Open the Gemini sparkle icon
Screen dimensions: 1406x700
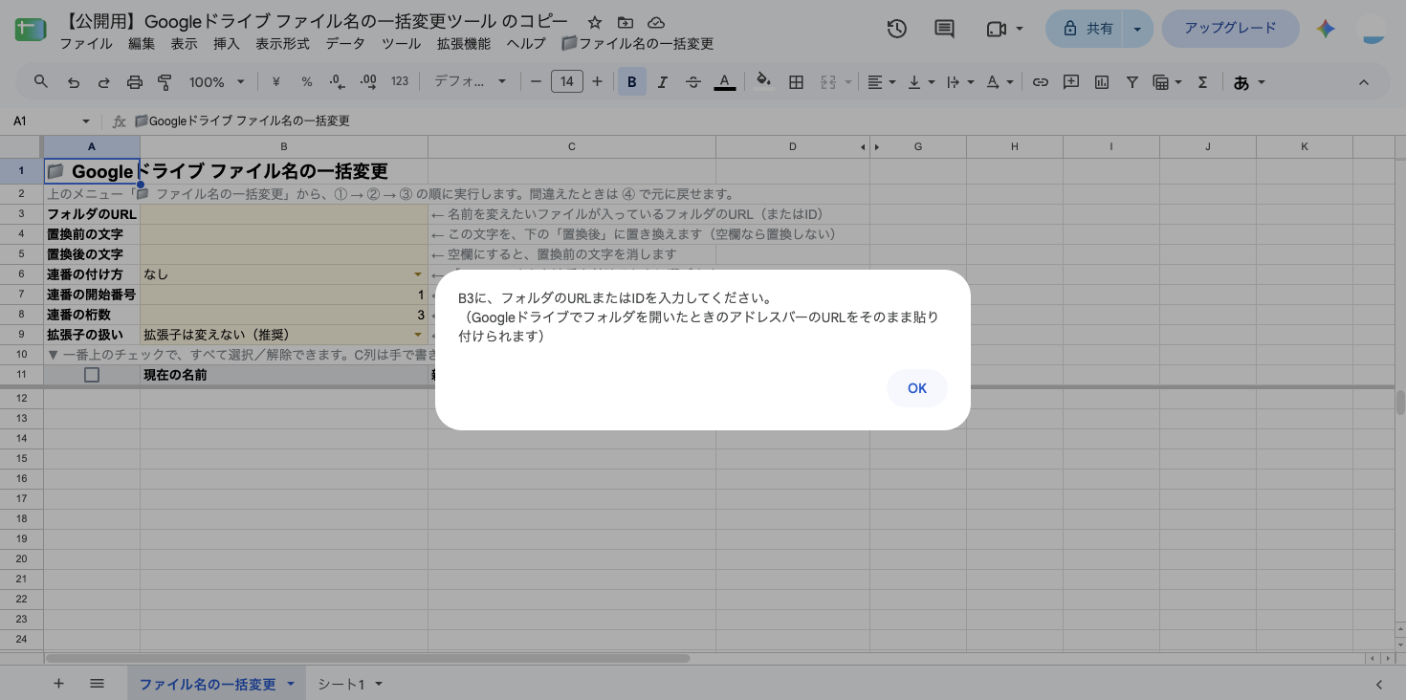1325,29
